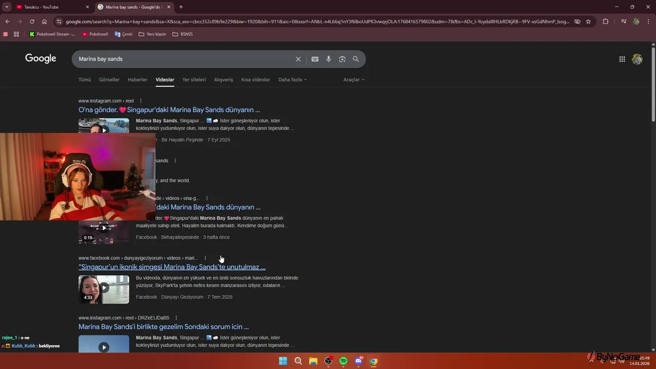Click the page vertical scrollbar
Viewport: 656px width, 369px height.
(x=653, y=85)
